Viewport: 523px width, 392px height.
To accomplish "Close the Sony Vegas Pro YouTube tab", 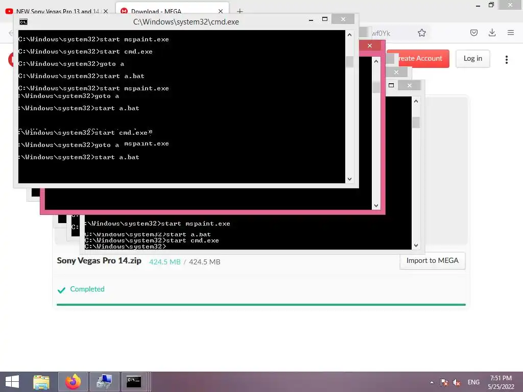I will tap(106, 11).
